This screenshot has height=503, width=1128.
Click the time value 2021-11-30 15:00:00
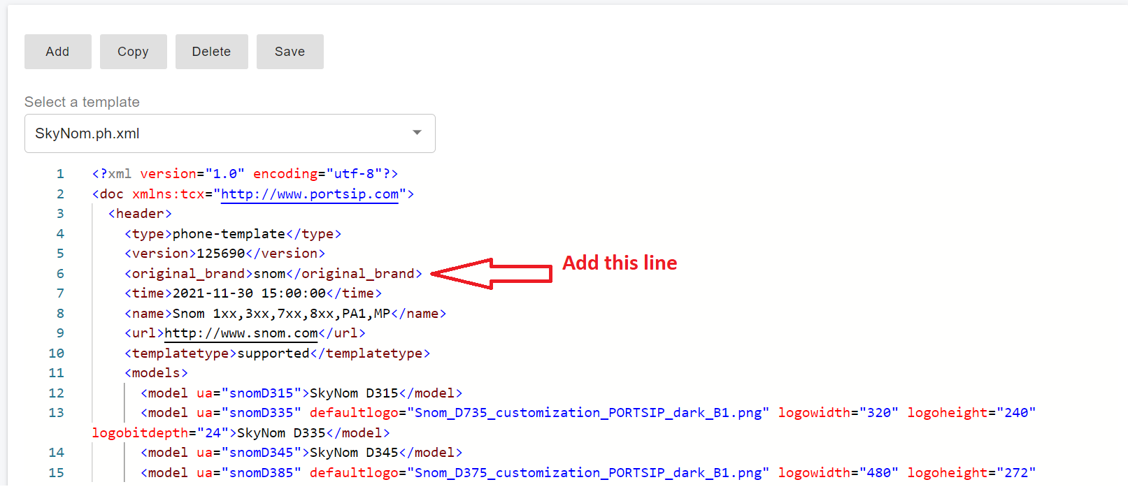coord(249,293)
